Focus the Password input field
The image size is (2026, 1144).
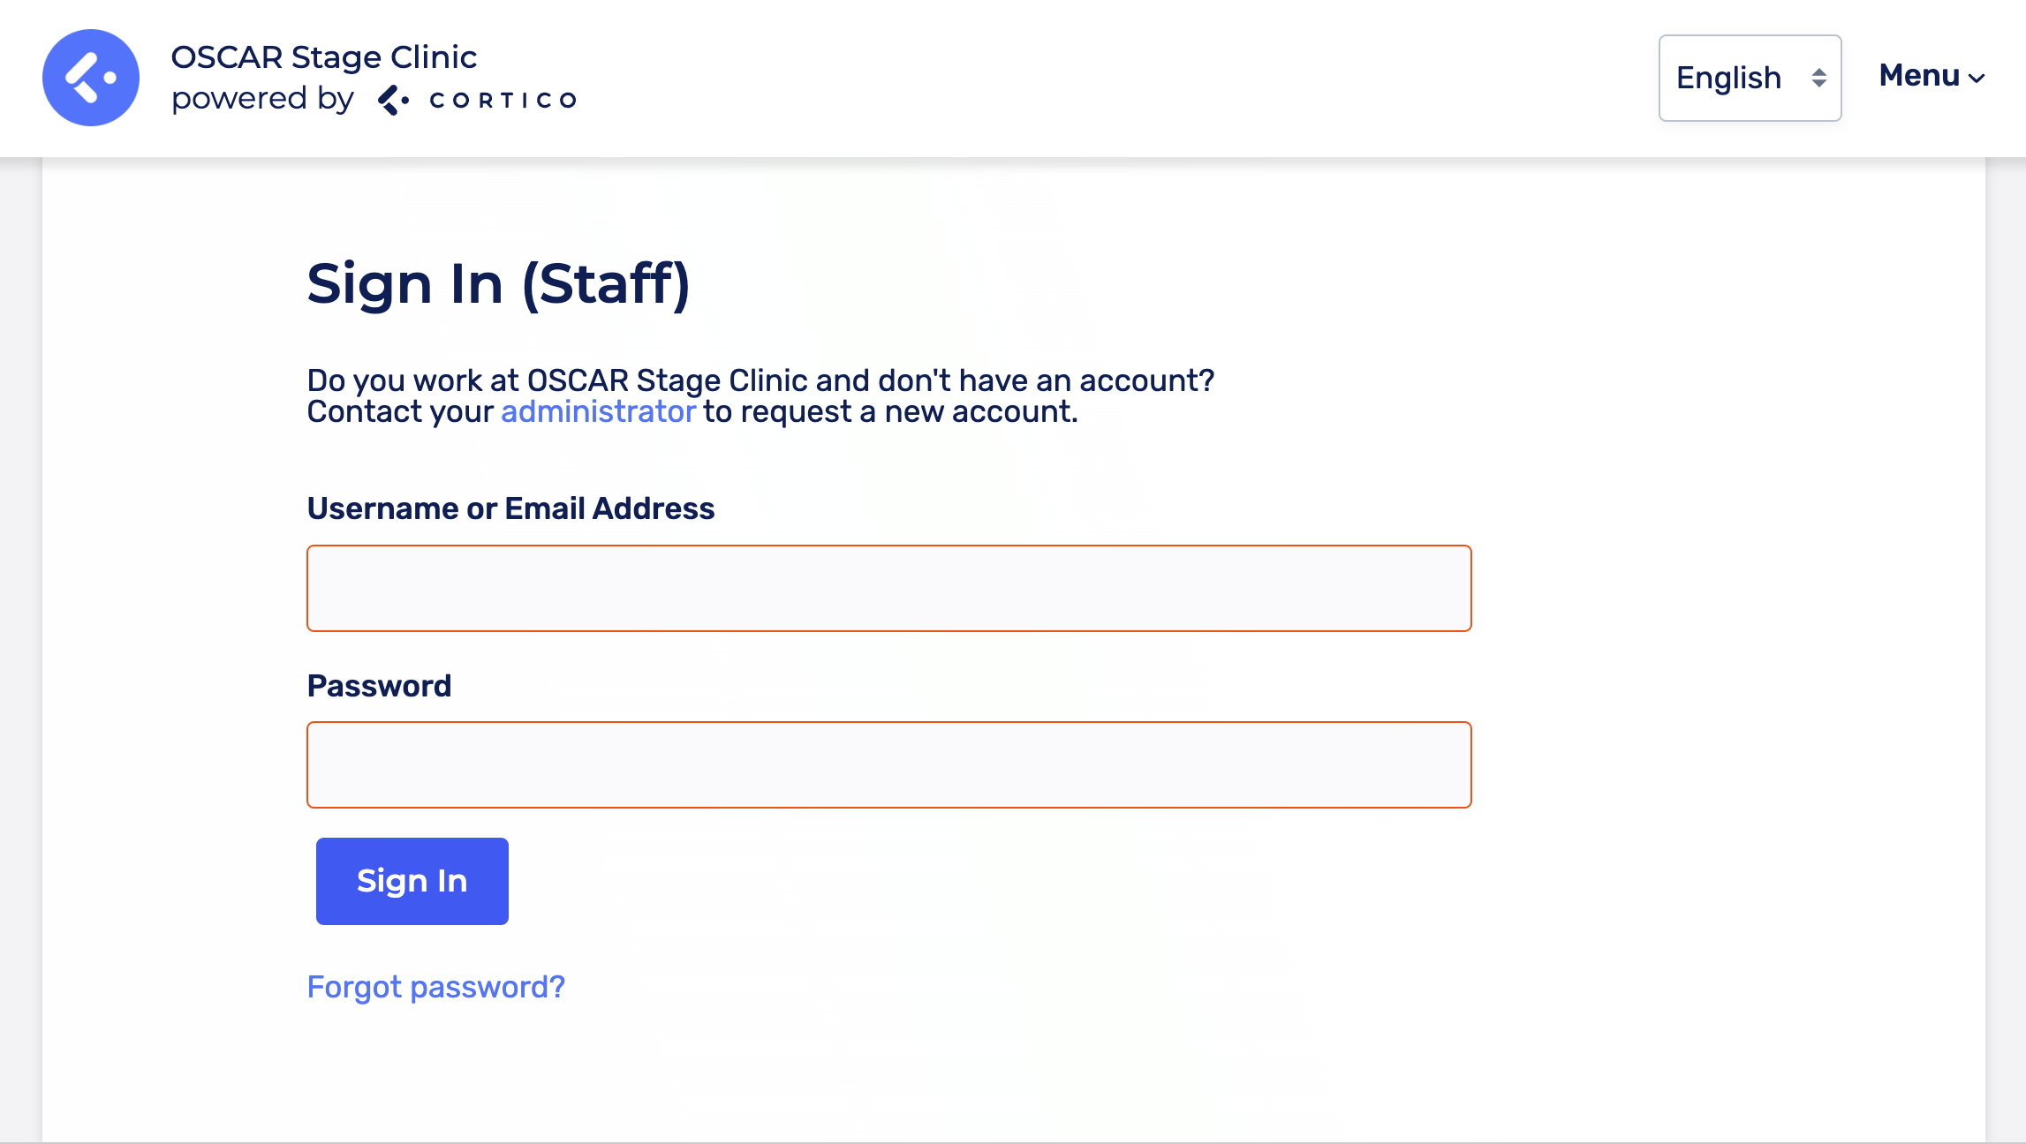[888, 764]
